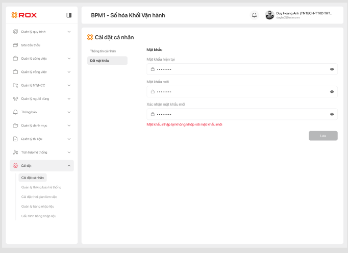Viewport: 348px width, 253px height.
Task: Open Quản lý thông báo hệ thống submenu link
Action: tap(41, 187)
